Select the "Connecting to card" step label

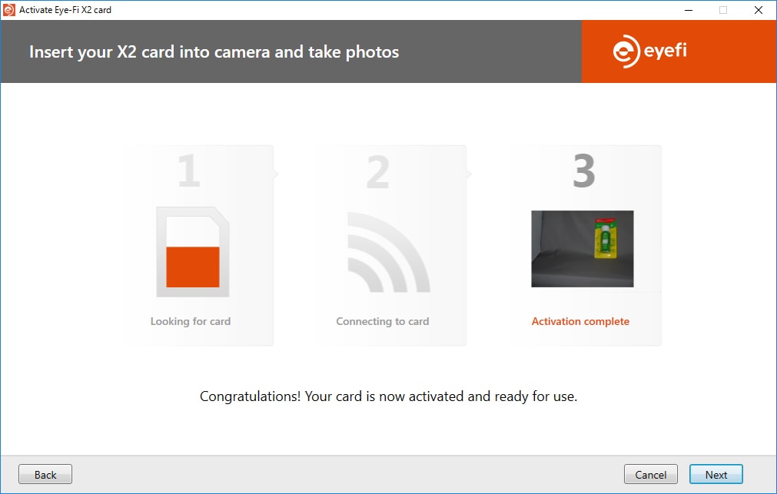(x=382, y=321)
